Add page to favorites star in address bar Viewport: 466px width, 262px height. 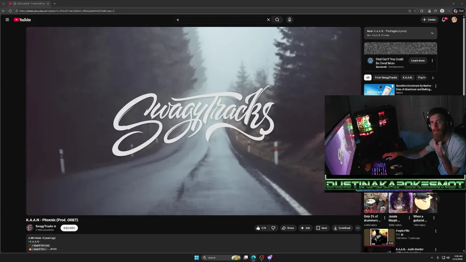click(415, 11)
